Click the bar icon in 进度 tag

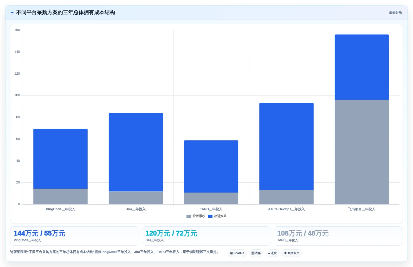point(269,253)
